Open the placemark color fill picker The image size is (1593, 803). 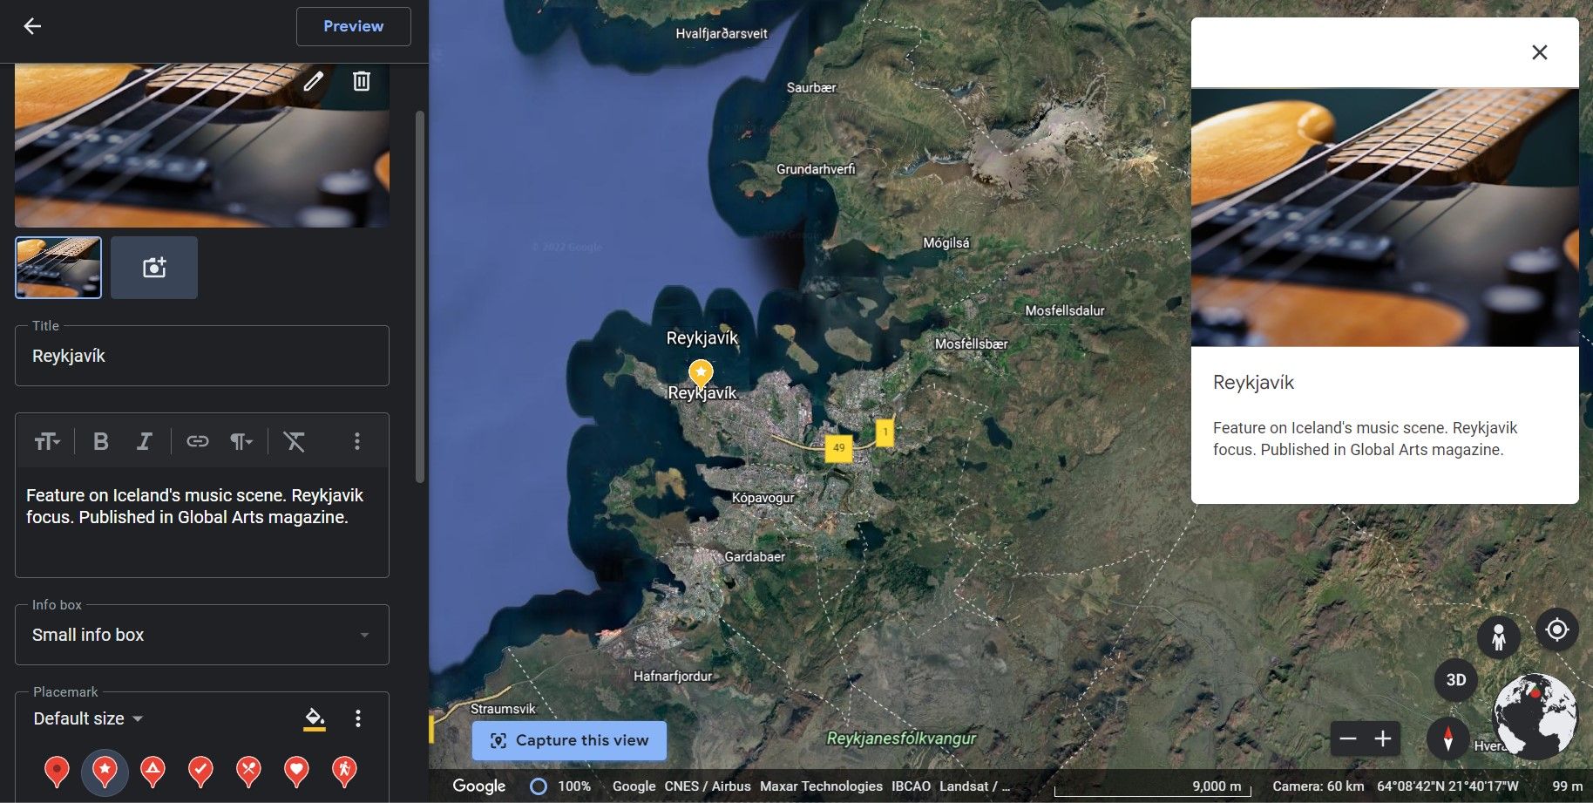pos(314,718)
